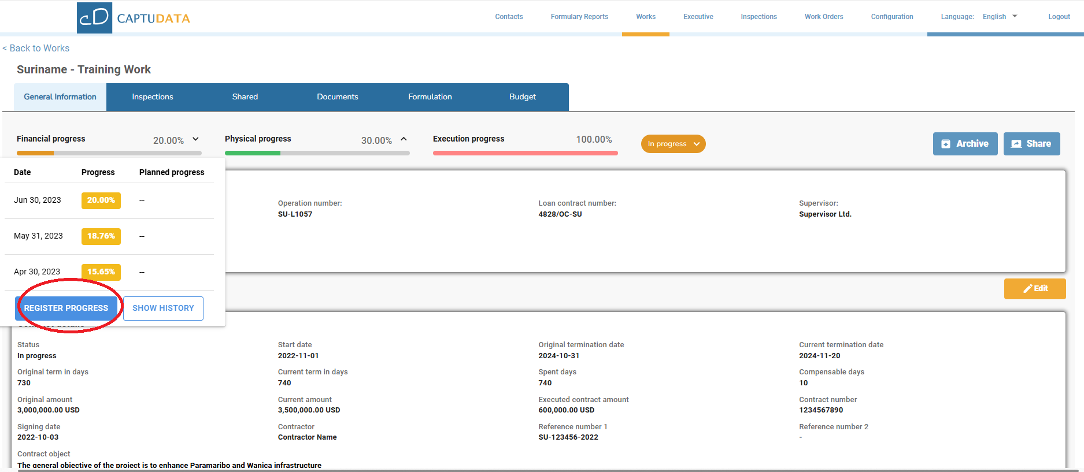Screen dimensions: 1084x472
Task: Click the Execution progress red bar
Action: click(525, 153)
